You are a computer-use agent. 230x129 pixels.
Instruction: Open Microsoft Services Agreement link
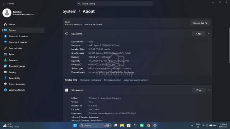coord(86,117)
